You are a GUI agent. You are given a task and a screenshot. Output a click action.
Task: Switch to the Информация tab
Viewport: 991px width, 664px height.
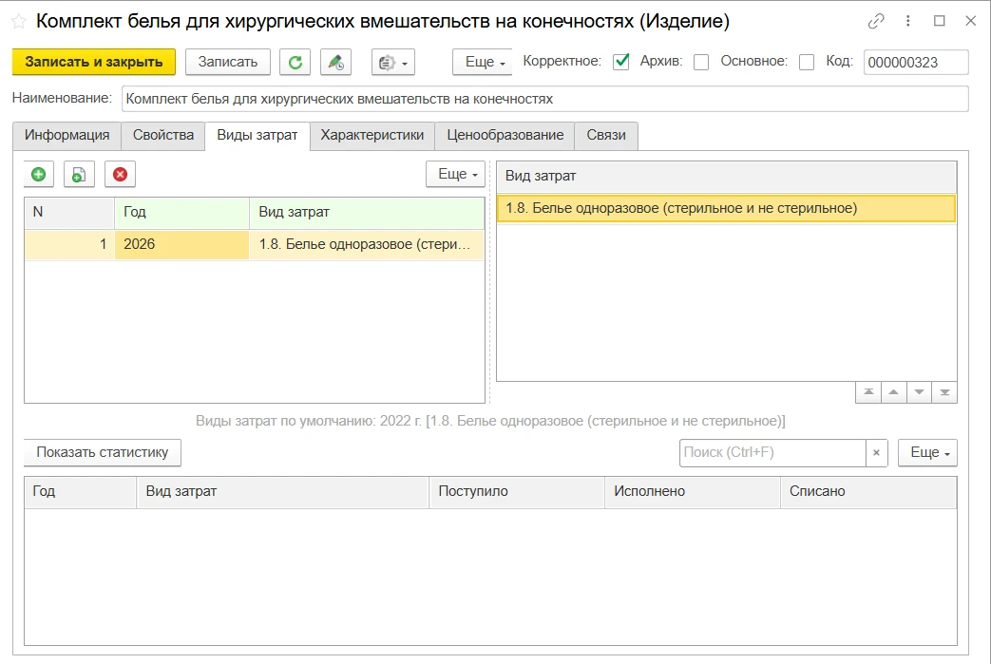tap(67, 135)
